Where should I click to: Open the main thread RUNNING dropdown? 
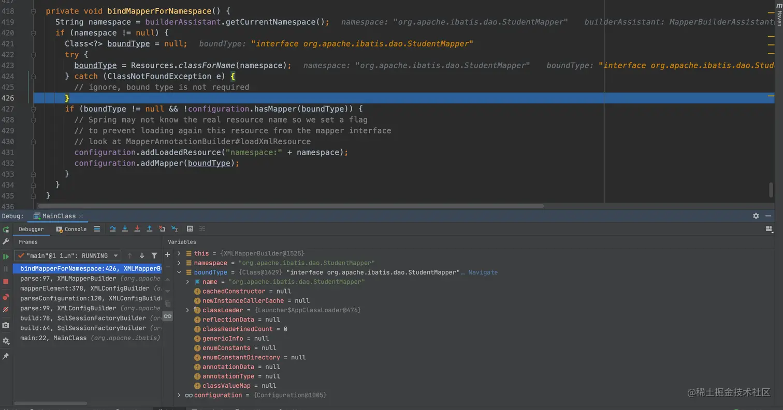[67, 255]
